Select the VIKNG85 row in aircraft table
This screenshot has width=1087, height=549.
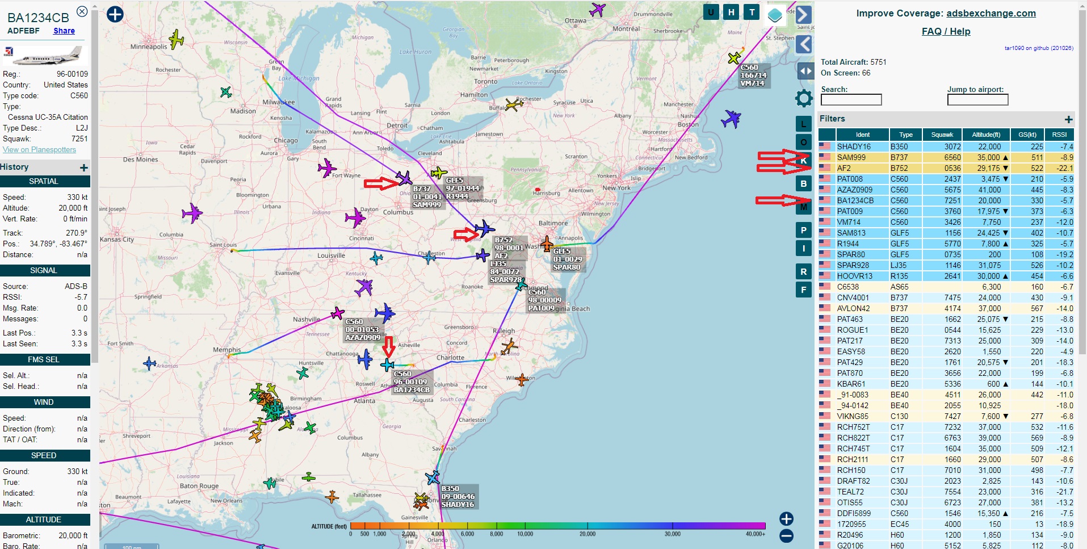pos(946,416)
